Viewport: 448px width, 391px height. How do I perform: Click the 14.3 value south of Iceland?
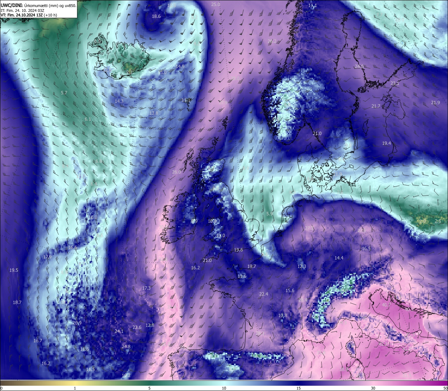[119, 101]
